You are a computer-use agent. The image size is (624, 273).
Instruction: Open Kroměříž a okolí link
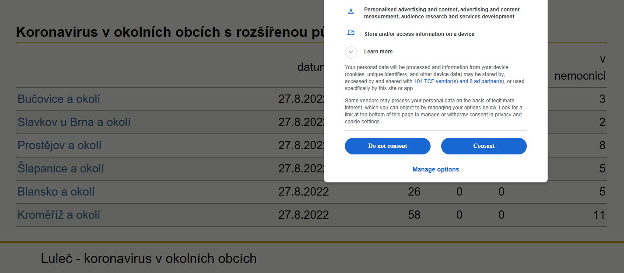[x=59, y=215]
